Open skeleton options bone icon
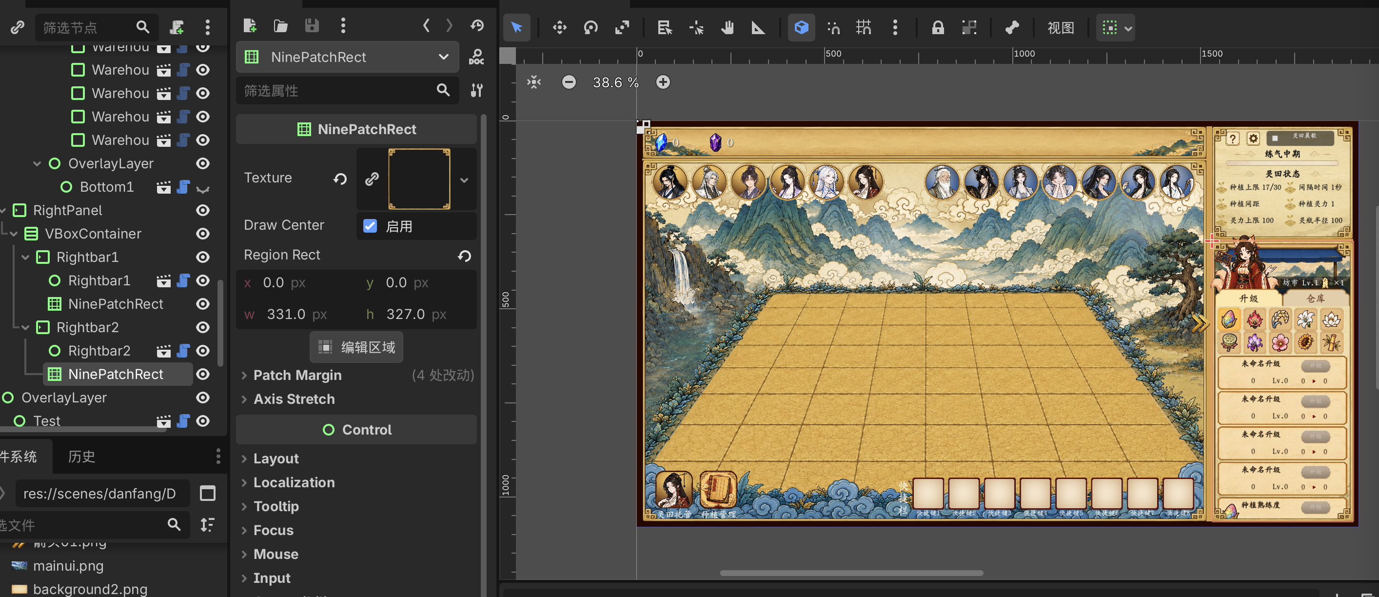The width and height of the screenshot is (1379, 597). (x=1012, y=27)
